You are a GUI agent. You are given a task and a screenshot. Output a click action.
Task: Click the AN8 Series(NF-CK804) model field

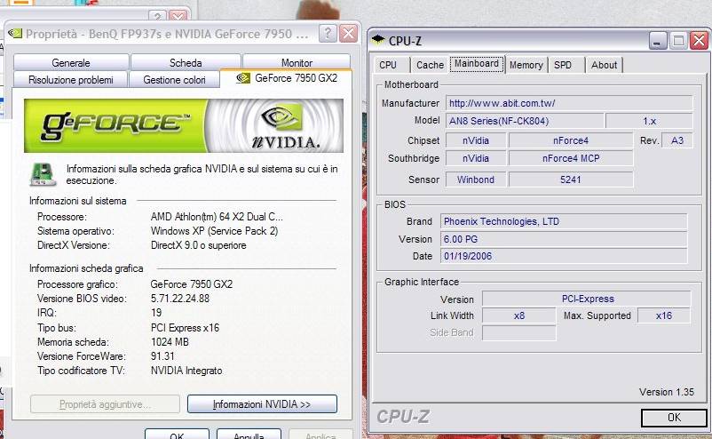pyautogui.click(x=525, y=121)
